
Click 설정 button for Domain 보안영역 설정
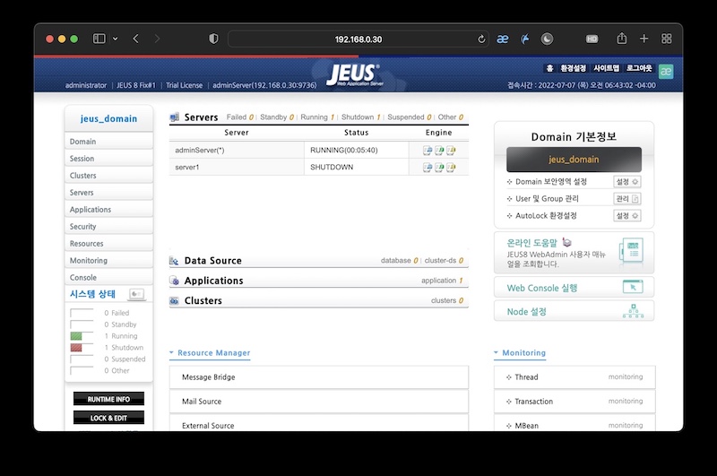627,181
